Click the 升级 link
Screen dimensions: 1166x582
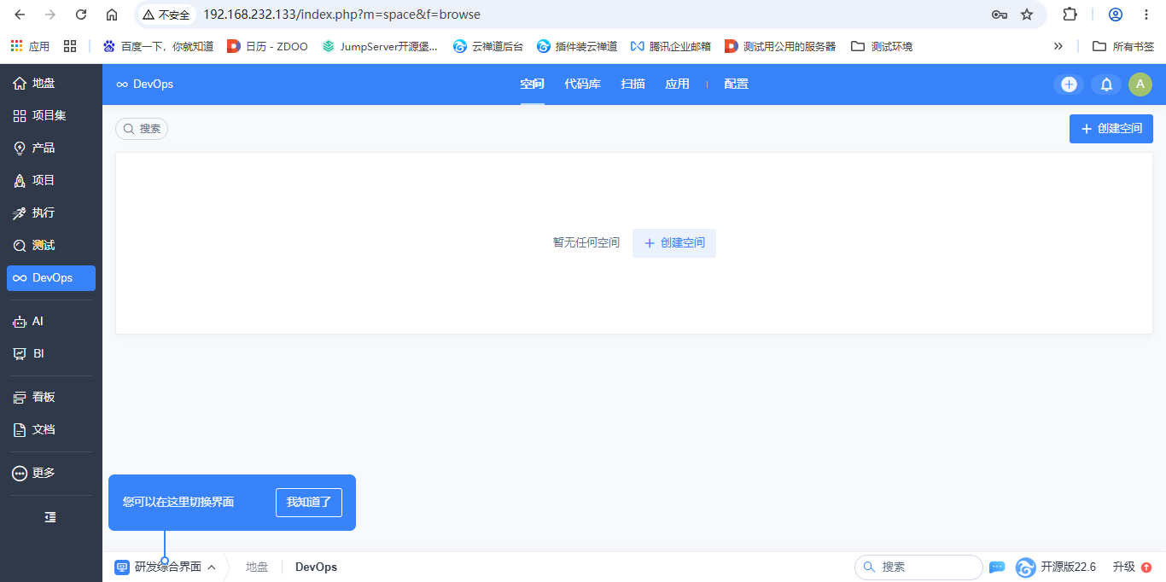(1124, 567)
